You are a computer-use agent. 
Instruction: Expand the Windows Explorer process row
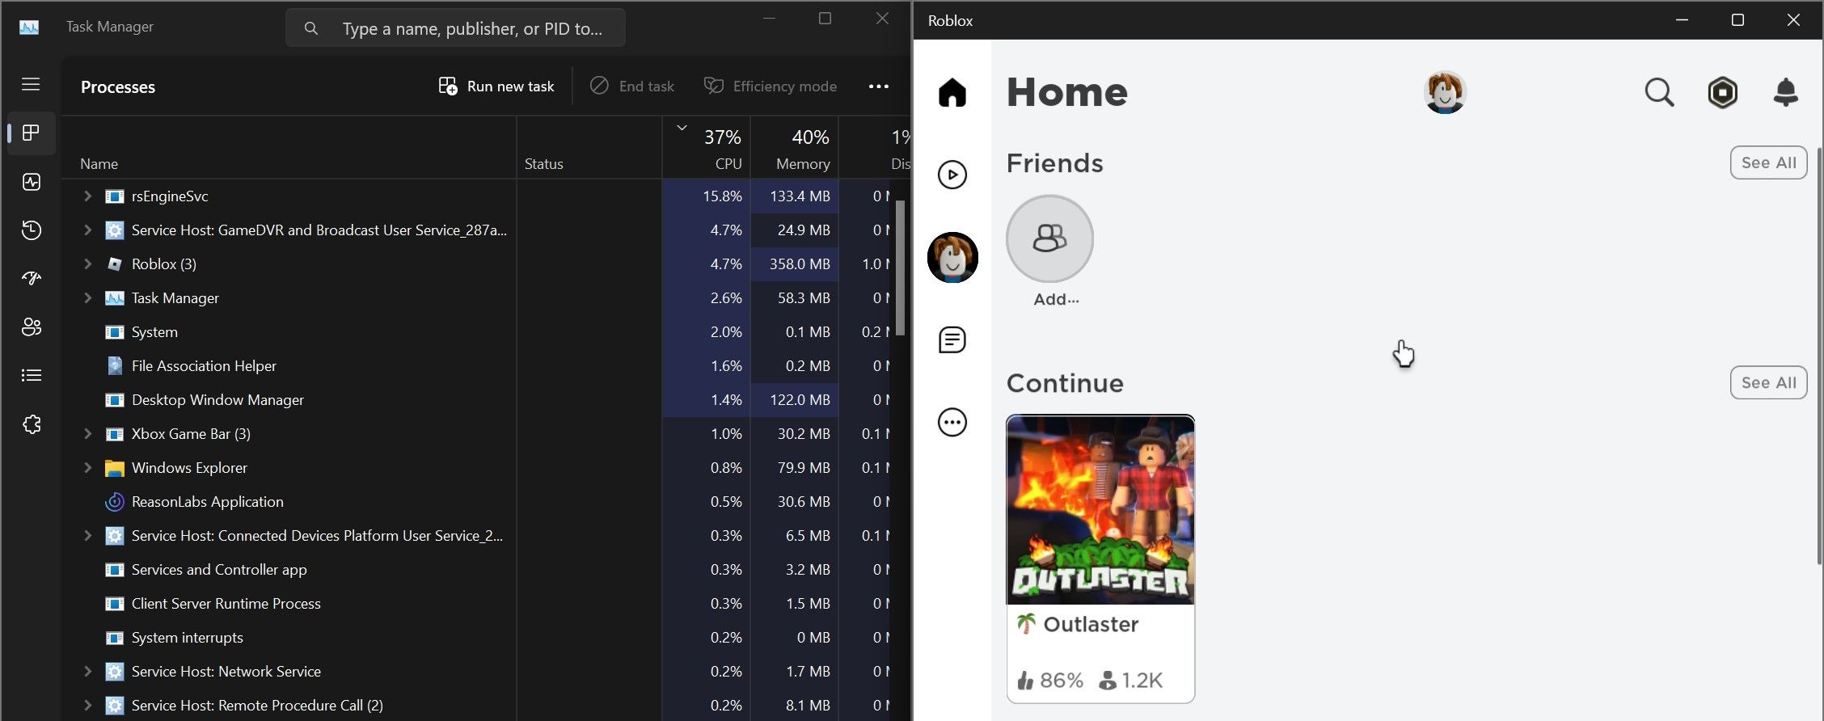click(x=87, y=468)
